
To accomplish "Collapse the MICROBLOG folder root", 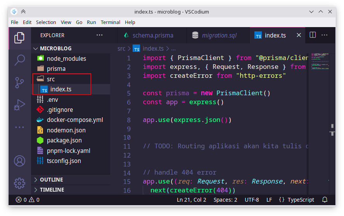I will point(56,48).
